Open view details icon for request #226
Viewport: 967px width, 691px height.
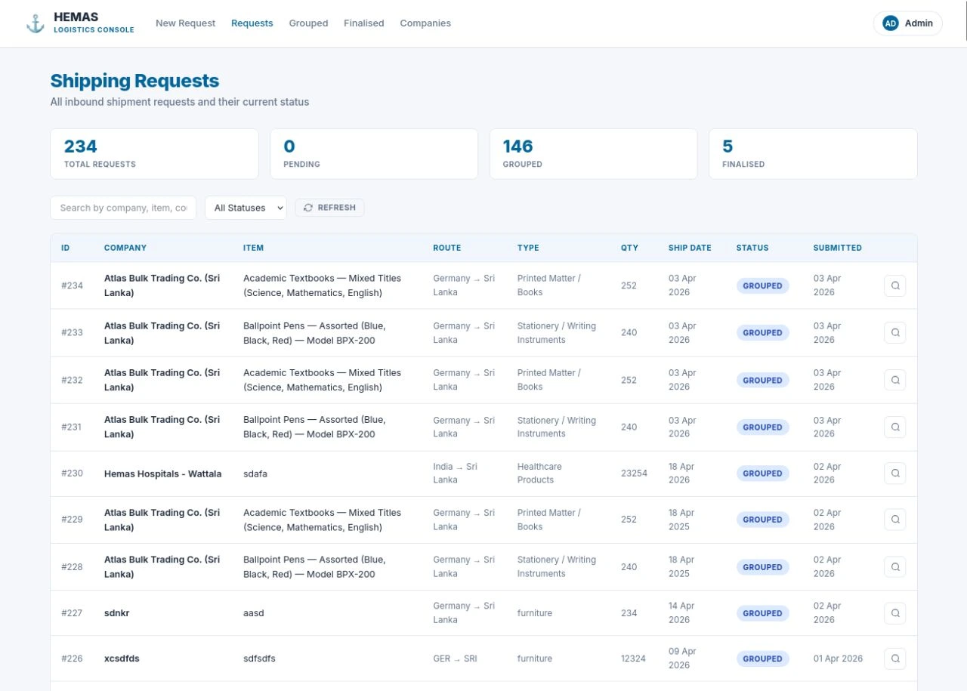tap(895, 659)
